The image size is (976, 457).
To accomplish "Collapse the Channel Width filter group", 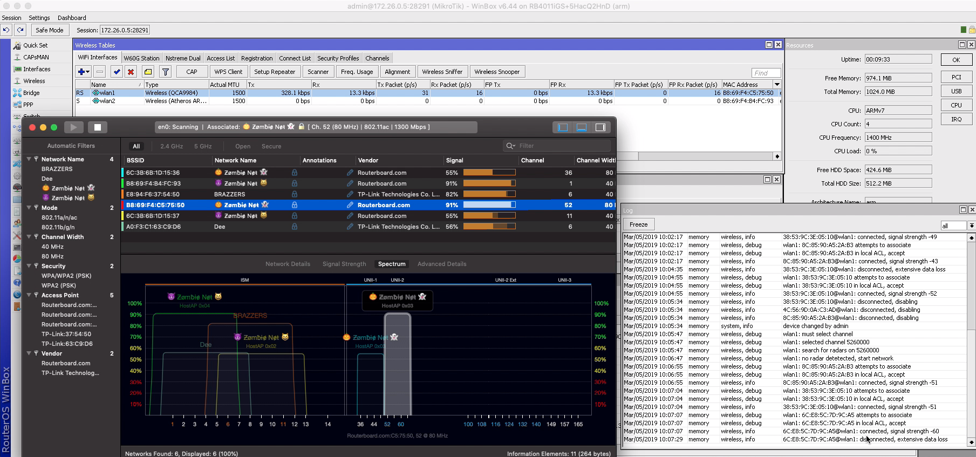I will coord(29,237).
